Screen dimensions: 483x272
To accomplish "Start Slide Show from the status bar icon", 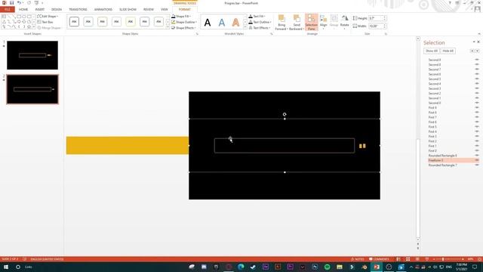I will (427, 259).
